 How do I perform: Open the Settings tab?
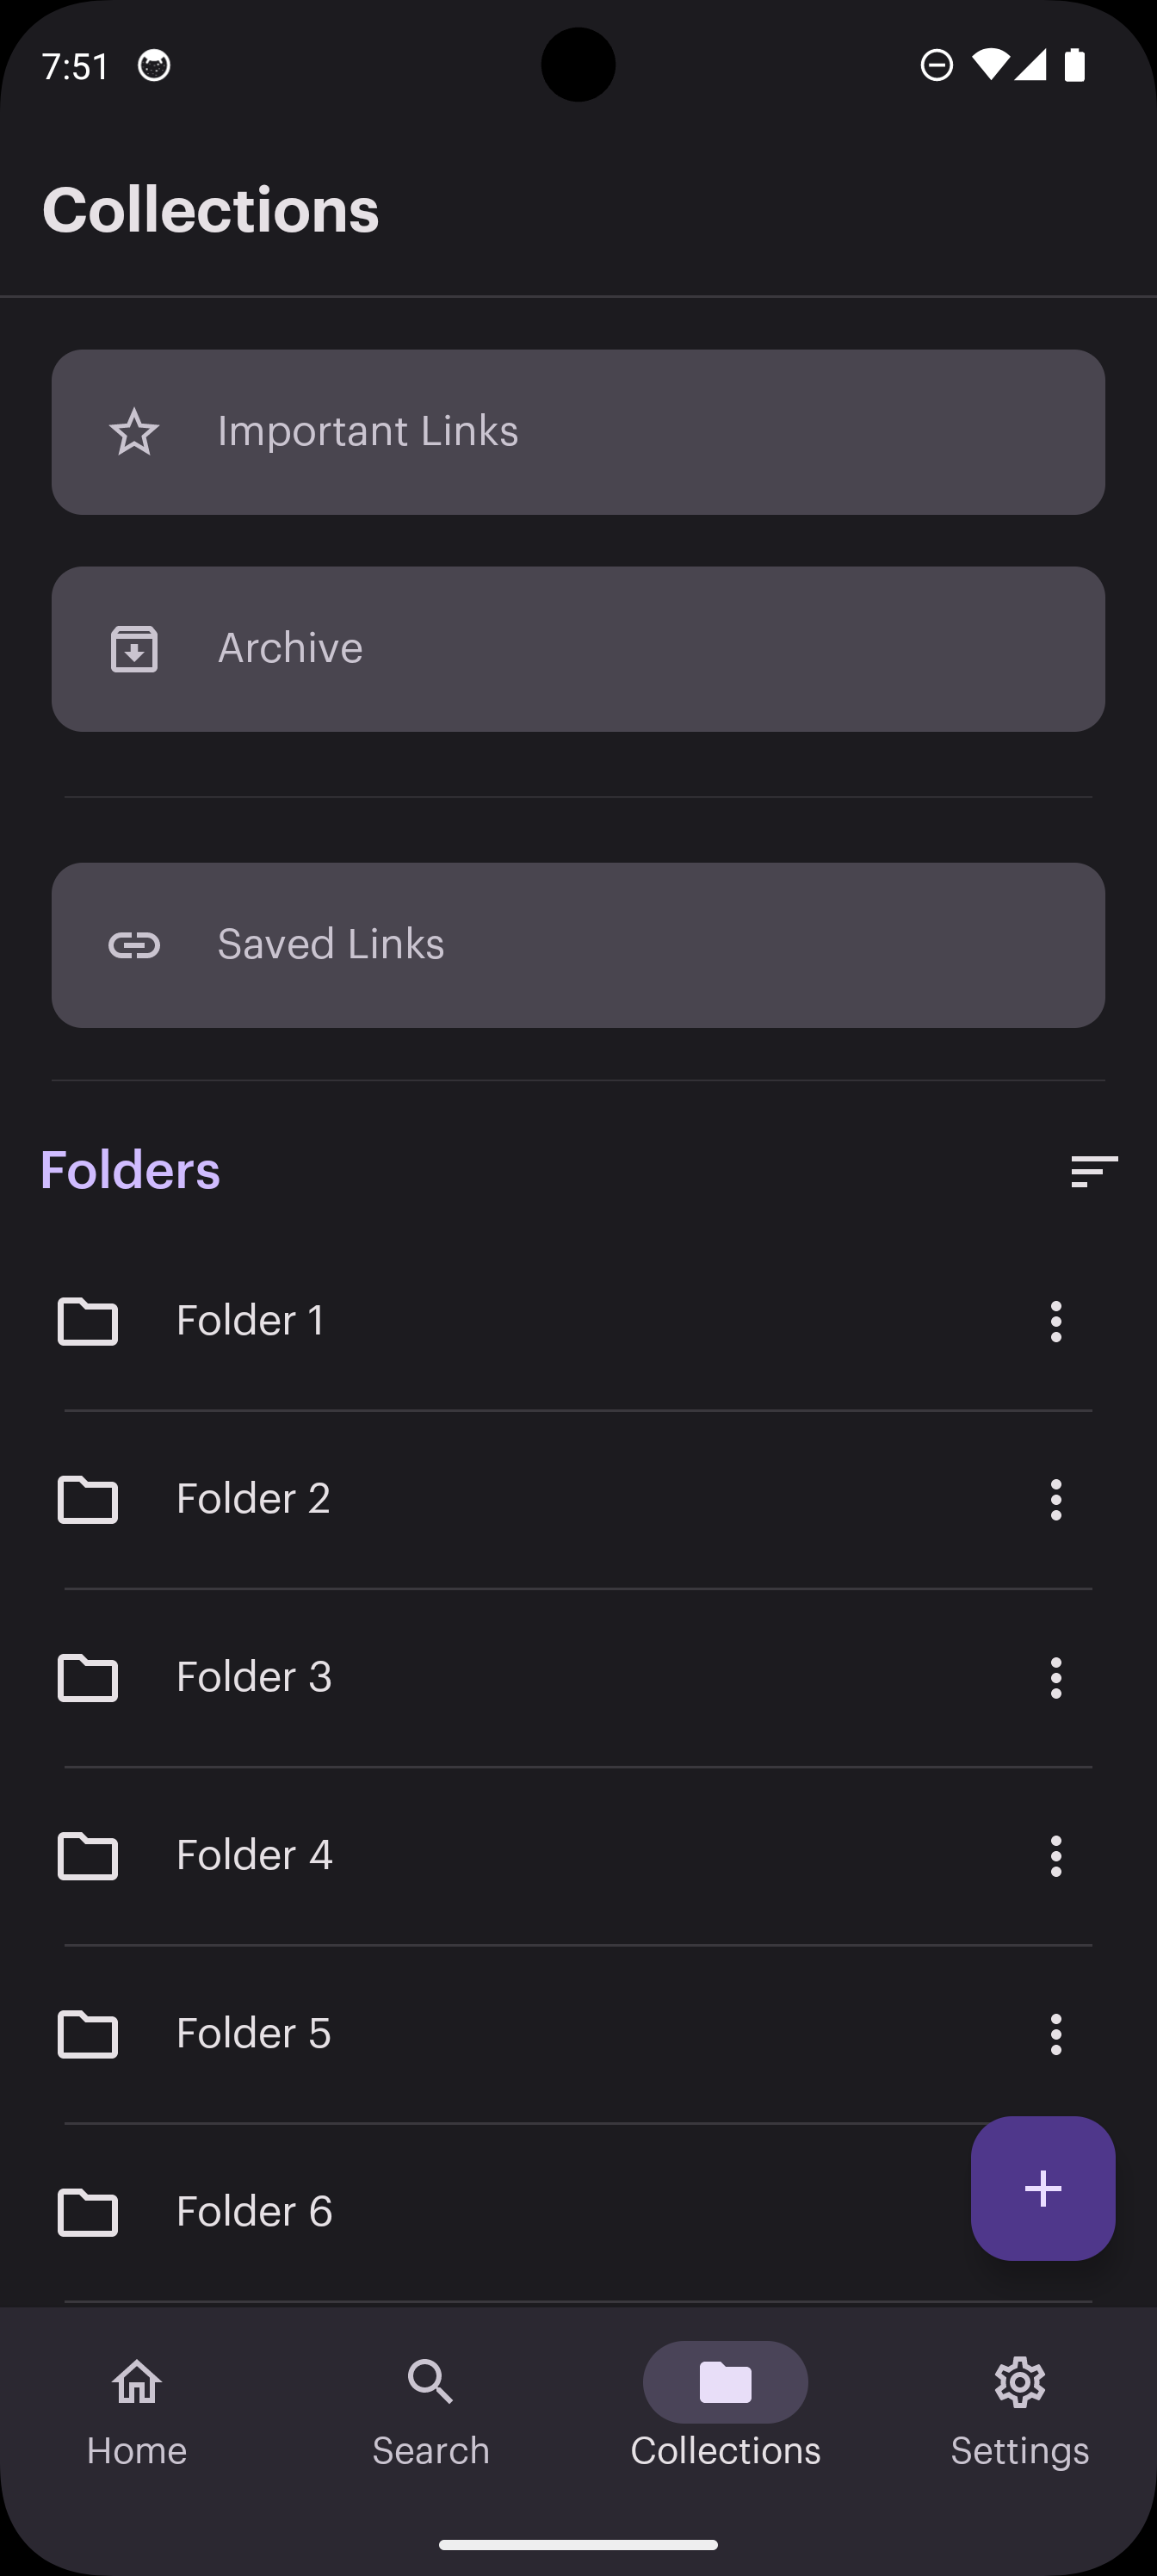[1019, 2410]
